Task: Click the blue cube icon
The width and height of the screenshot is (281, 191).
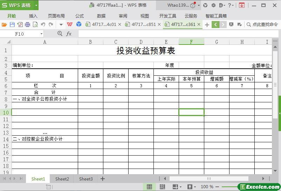Action: click(79, 24)
